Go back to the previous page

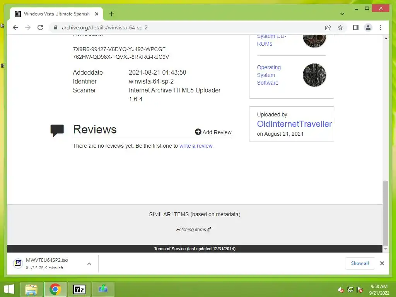click(x=15, y=27)
